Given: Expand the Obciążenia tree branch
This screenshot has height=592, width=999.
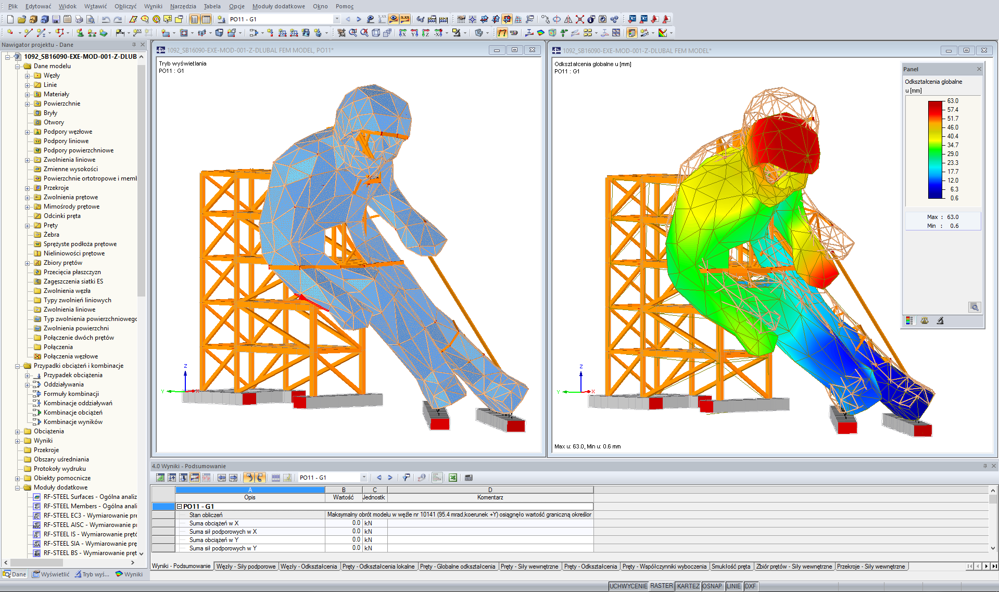Looking at the screenshot, I should tap(17, 431).
